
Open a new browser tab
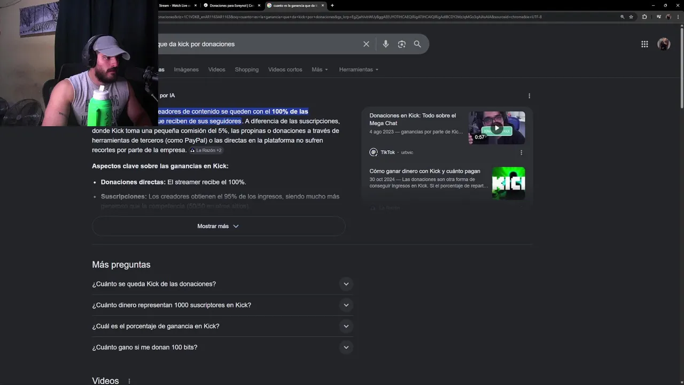(x=332, y=5)
